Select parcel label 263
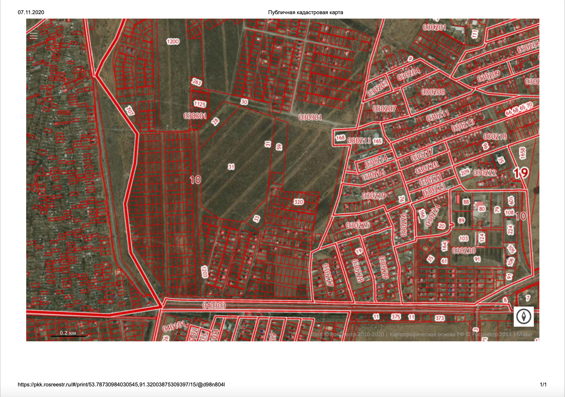This screenshot has width=565, height=397. pos(197,82)
